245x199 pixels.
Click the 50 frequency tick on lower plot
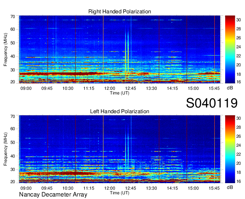13,142
